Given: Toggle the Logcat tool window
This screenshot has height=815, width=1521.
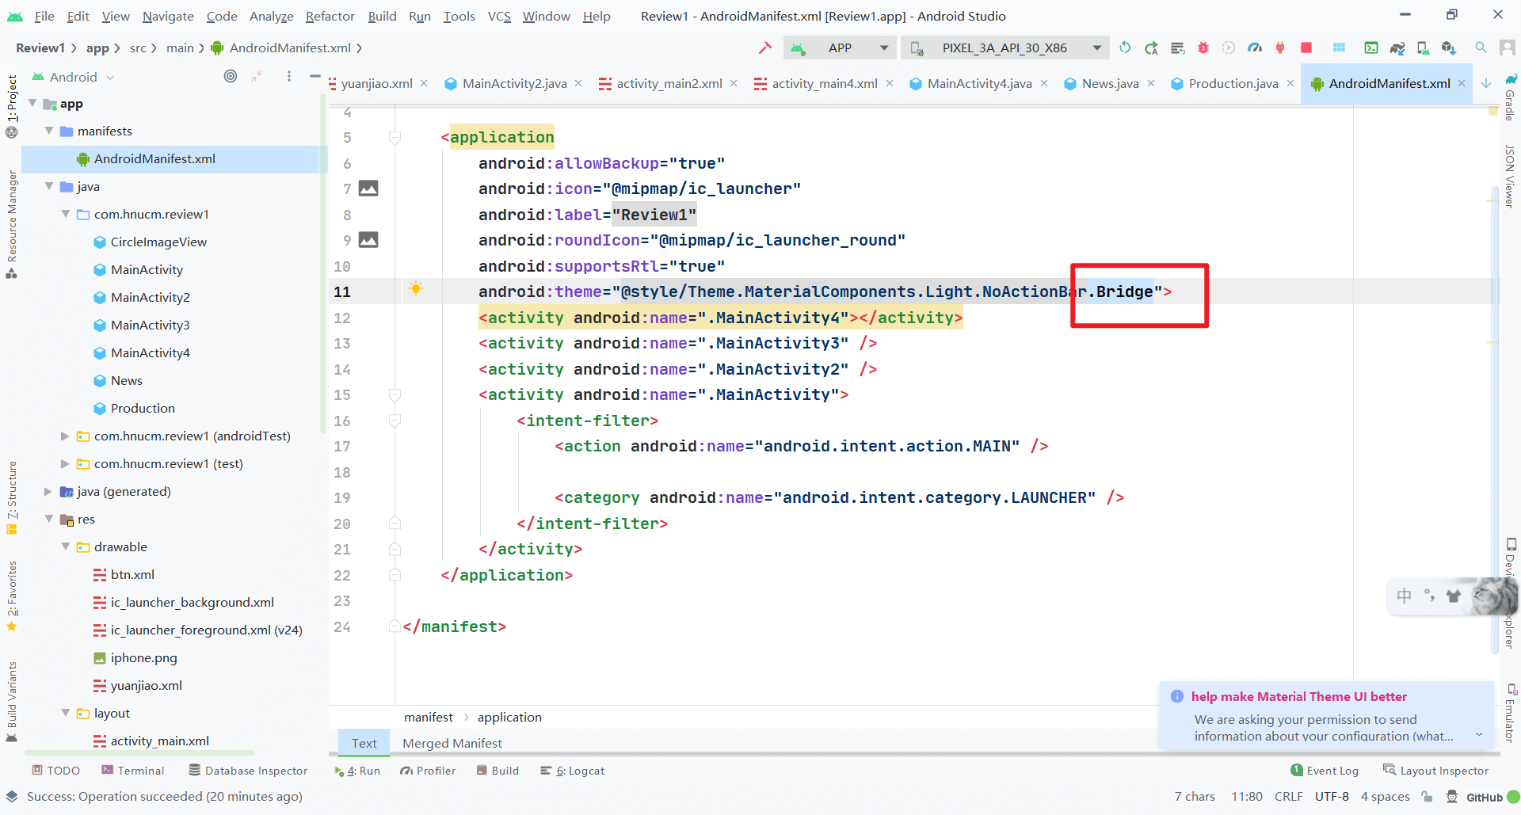Looking at the screenshot, I should pos(572,771).
